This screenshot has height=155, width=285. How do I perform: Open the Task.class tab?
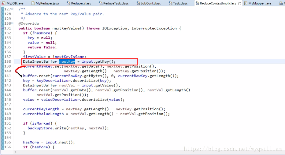(x=178, y=3)
